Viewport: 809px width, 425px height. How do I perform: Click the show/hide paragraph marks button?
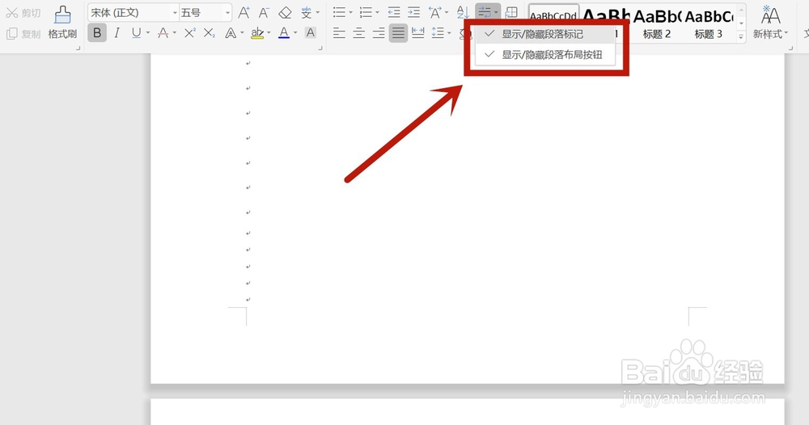[x=484, y=12]
